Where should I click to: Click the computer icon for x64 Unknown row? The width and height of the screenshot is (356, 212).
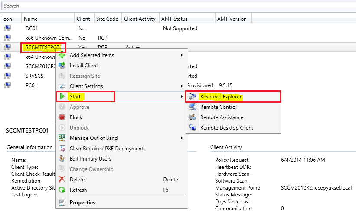coord(7,57)
